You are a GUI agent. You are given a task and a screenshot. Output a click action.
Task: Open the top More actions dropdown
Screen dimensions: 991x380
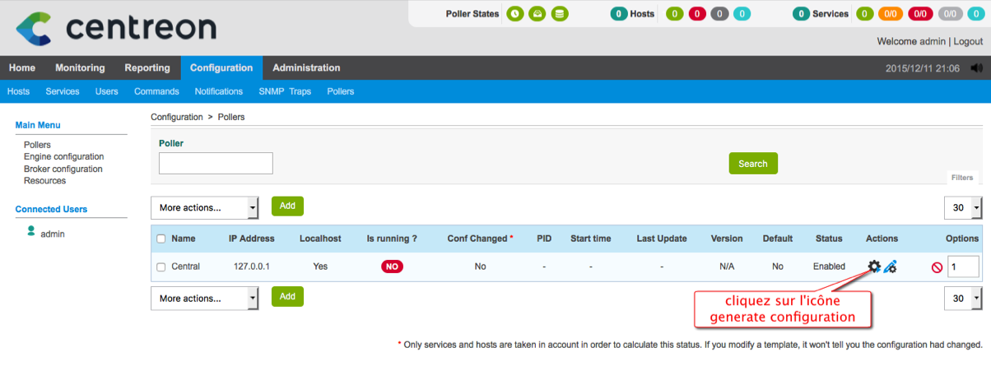pyautogui.click(x=204, y=208)
